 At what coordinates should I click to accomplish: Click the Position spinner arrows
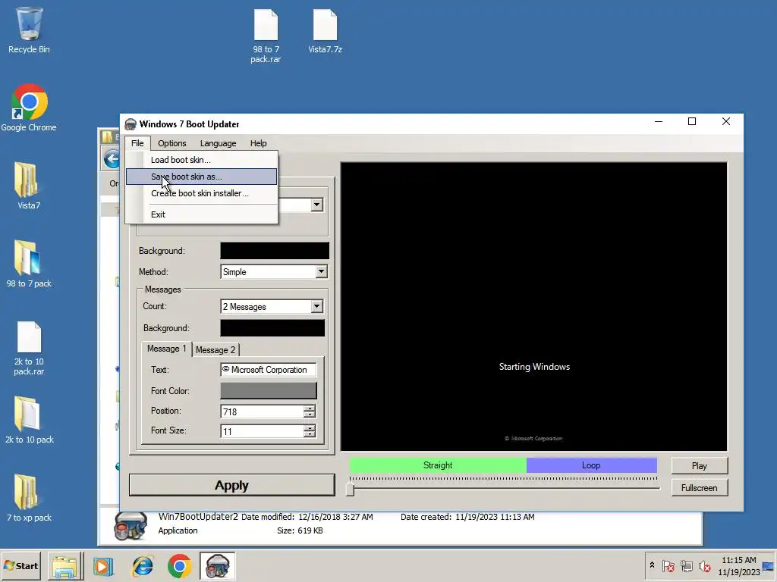(x=310, y=411)
